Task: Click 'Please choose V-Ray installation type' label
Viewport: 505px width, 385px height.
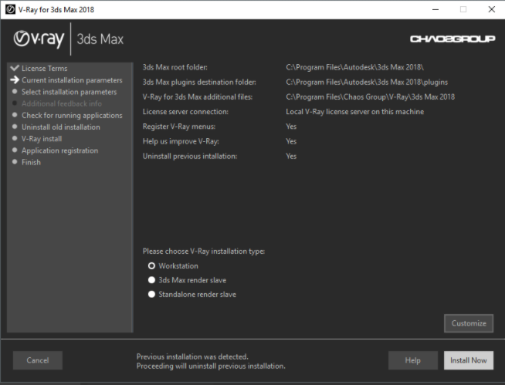Action: pyautogui.click(x=204, y=251)
